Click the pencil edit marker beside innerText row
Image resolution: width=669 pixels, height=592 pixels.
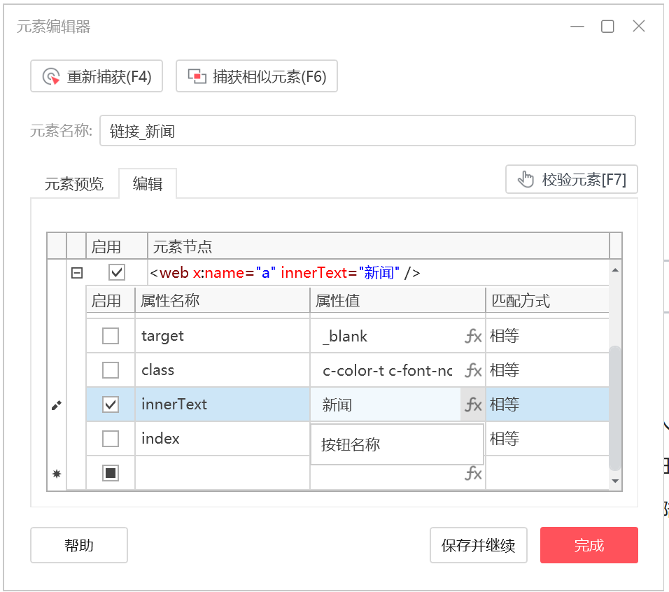pyautogui.click(x=56, y=405)
